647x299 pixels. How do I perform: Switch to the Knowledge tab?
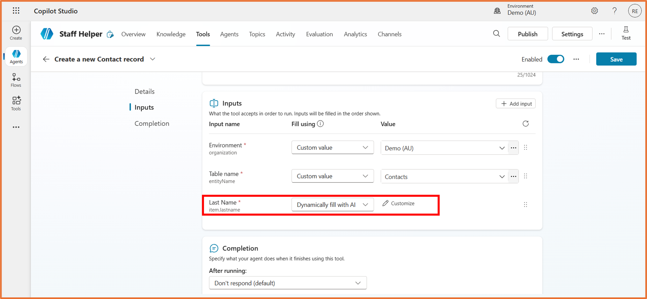[x=171, y=34]
